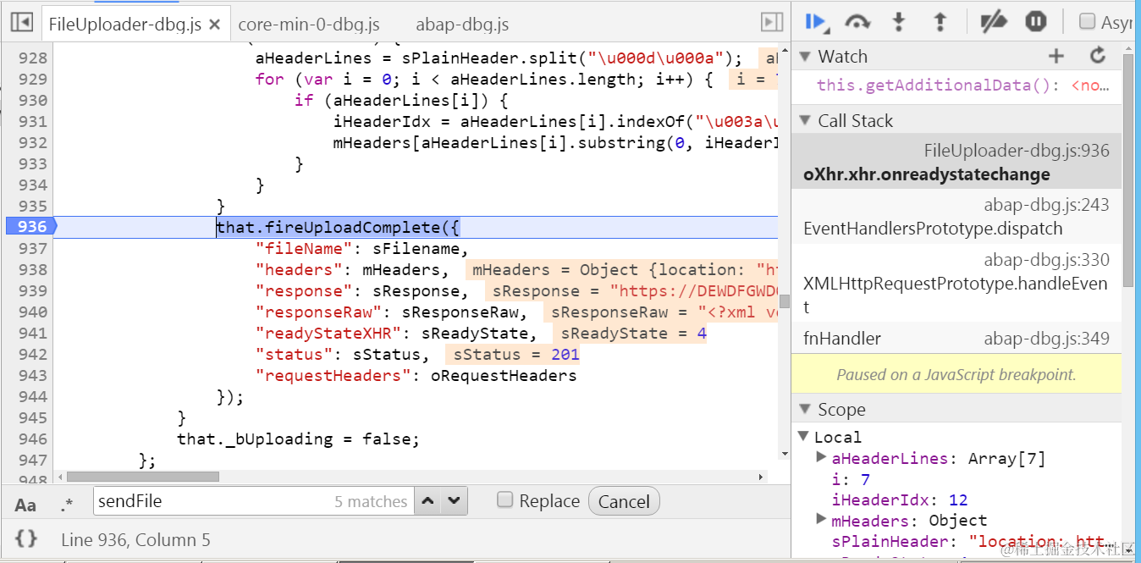Enable the Replace checkbox
This screenshot has height=563, width=1141.
[505, 500]
